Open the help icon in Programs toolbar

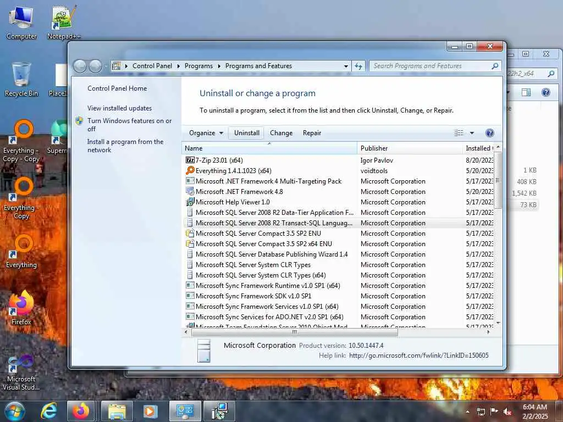tap(489, 133)
